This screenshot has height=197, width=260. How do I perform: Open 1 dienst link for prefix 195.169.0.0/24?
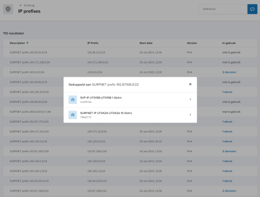[x=227, y=161]
